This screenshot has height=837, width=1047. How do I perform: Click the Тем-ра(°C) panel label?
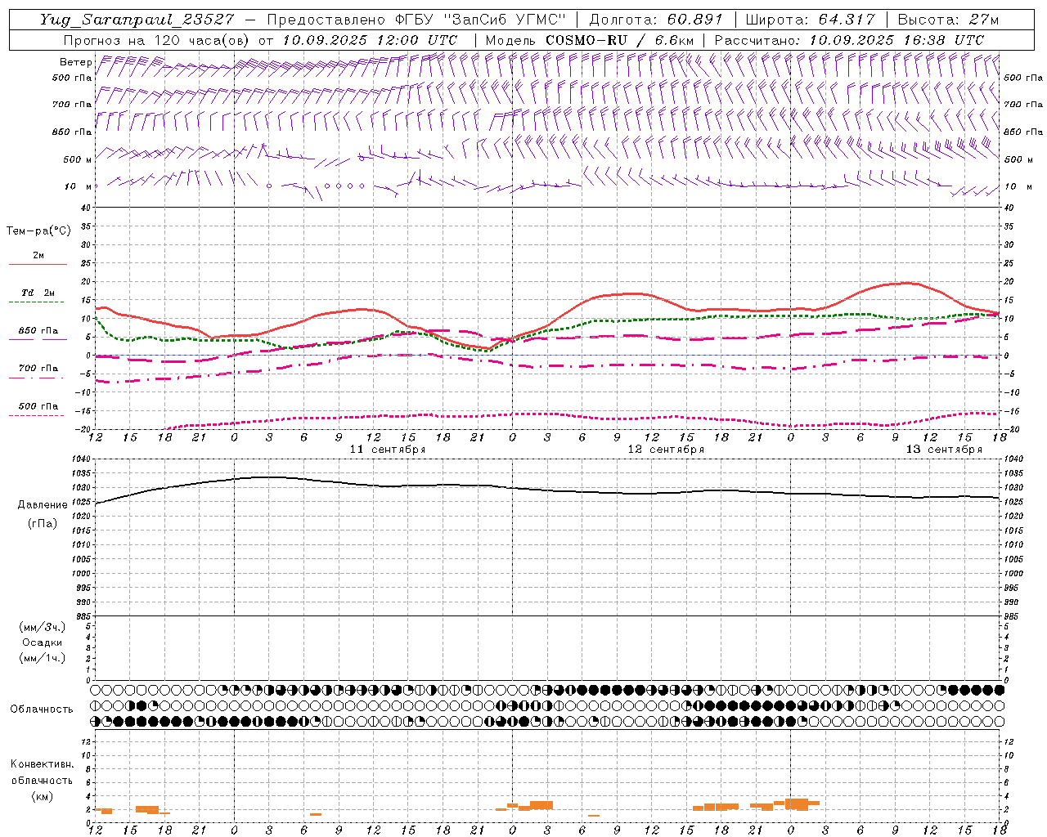tap(38, 231)
